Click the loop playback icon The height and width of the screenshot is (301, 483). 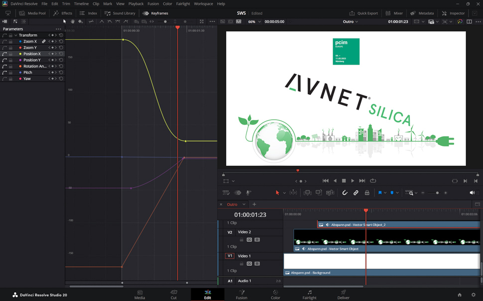(x=373, y=181)
